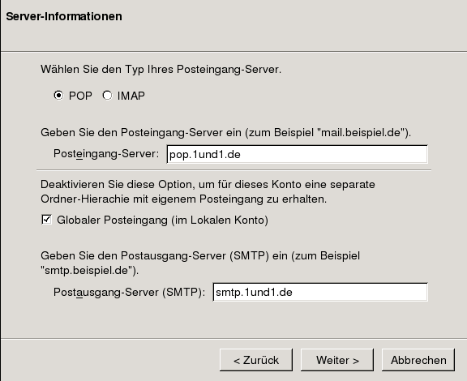Go back with the Zurück button
Viewport: 467px width, 381px height.
(256, 360)
